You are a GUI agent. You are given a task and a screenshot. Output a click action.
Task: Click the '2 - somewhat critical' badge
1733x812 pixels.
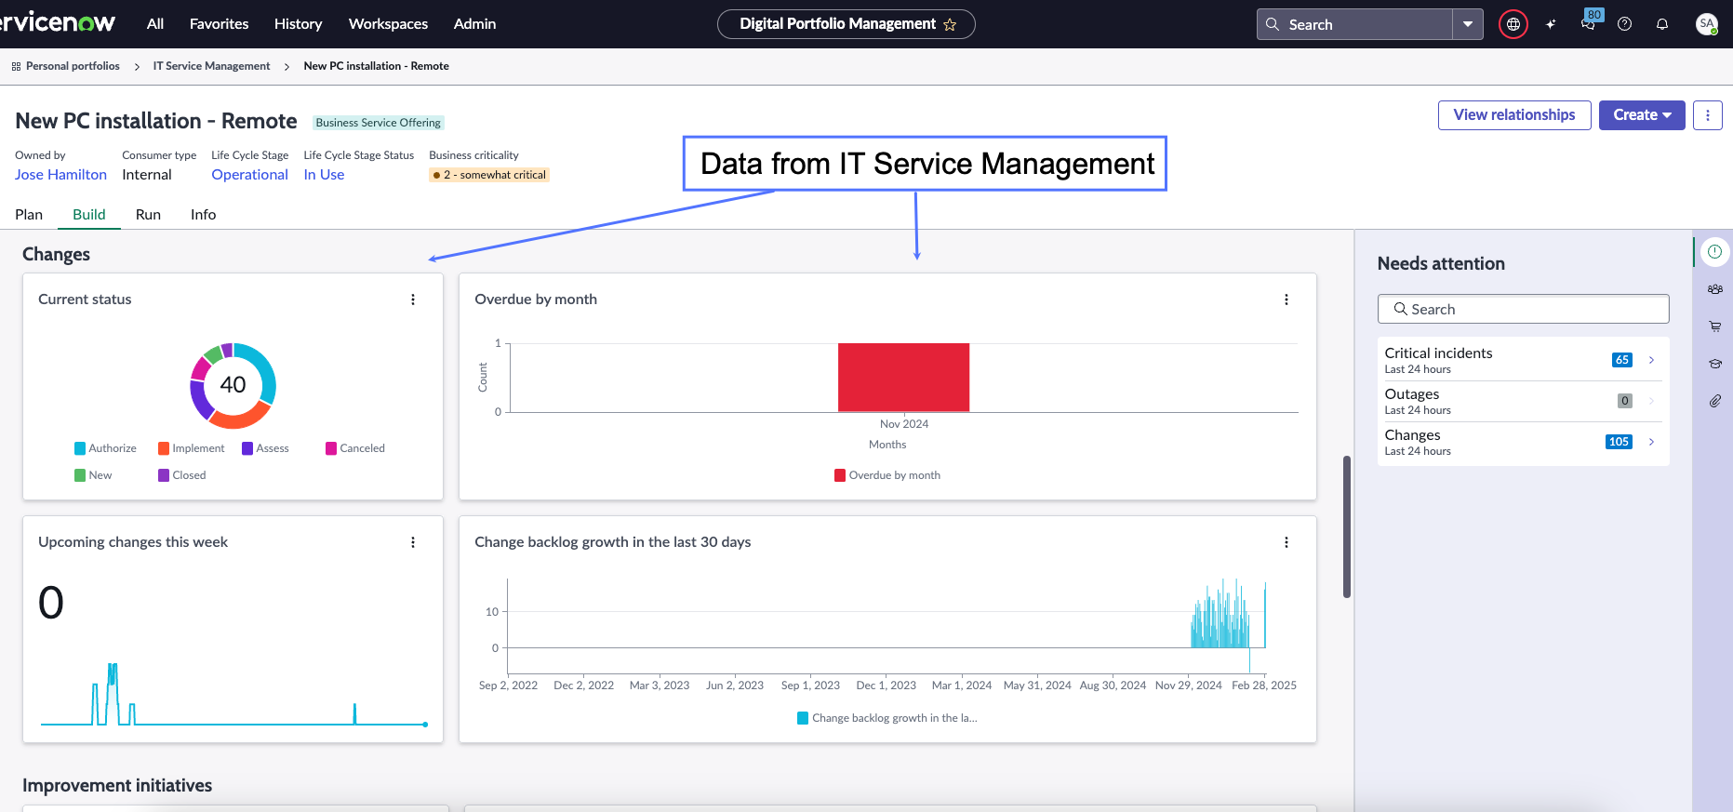point(489,175)
